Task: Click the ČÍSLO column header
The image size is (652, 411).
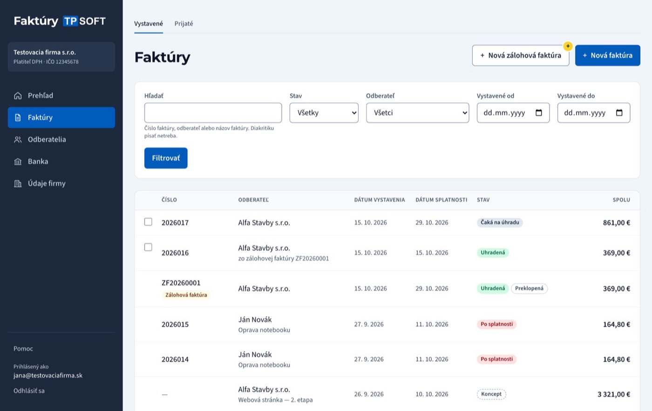Action: click(x=169, y=200)
